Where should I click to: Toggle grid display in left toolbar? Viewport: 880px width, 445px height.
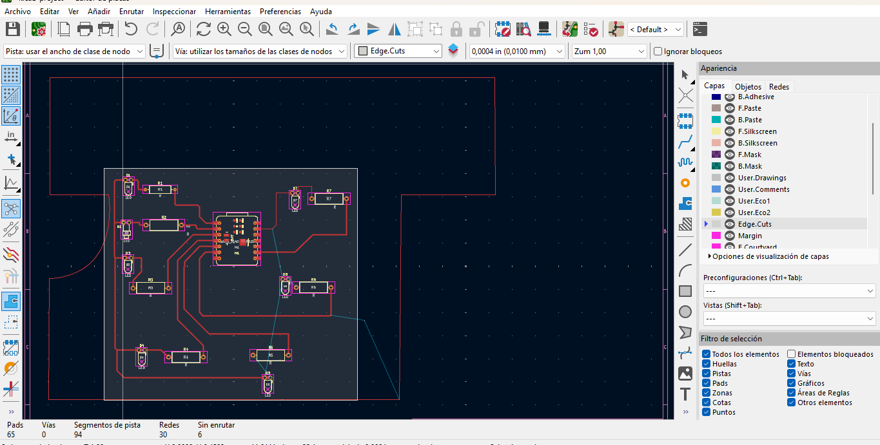11,75
